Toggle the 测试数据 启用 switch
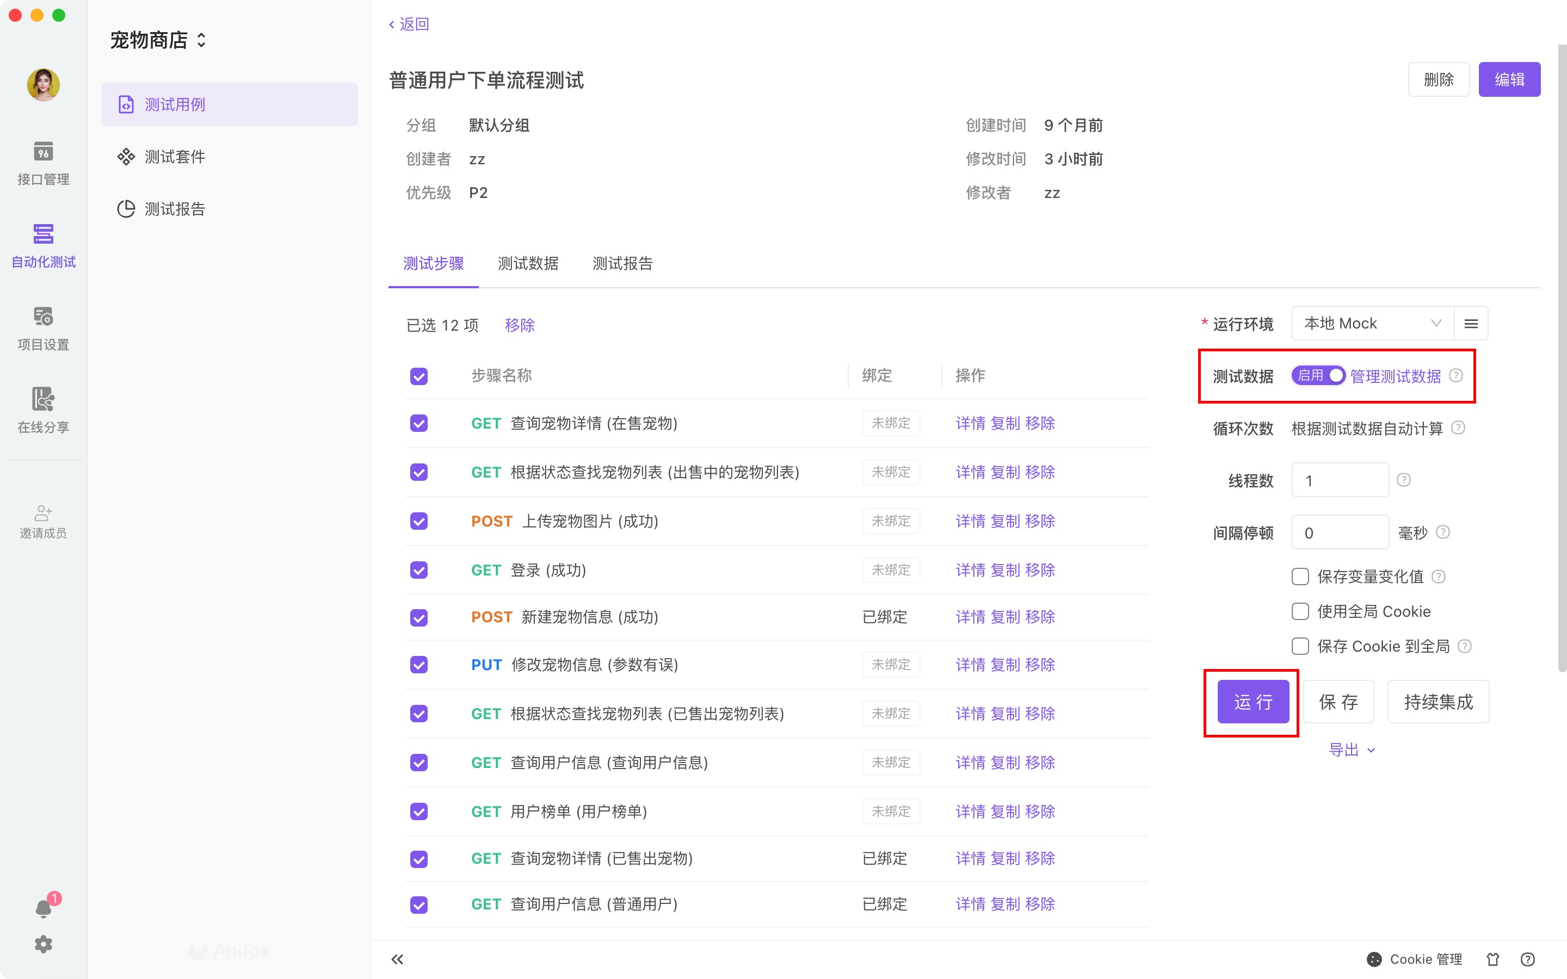The height and width of the screenshot is (979, 1567). tap(1318, 375)
